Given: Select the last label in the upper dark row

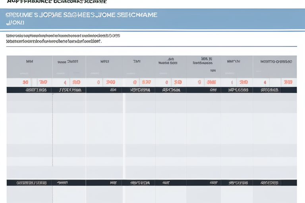Looking at the screenshot, I should 270,90.
